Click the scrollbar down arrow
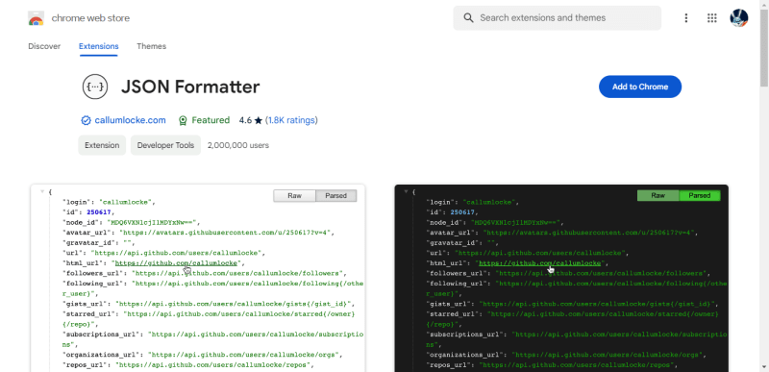Screen dimensions: 769x372 click(x=764, y=366)
